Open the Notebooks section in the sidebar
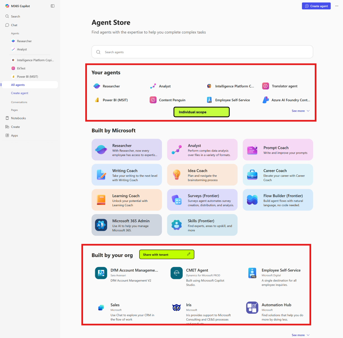The image size is (343, 338). [x=19, y=118]
